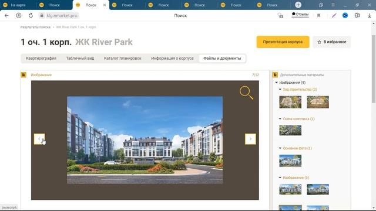This screenshot has height=211, width=376.
Task: Show previous image with left arrow
Action: (x=39, y=139)
